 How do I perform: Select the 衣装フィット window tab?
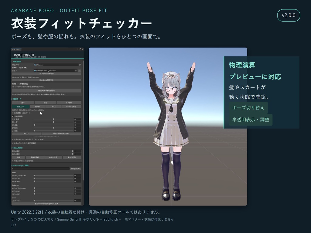[x=16, y=49]
